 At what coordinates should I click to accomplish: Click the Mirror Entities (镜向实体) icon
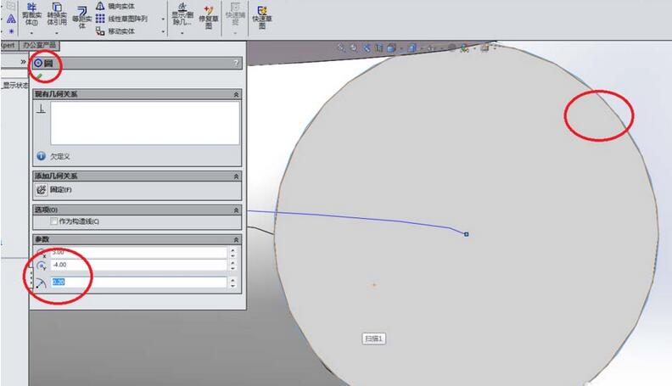pos(100,6)
